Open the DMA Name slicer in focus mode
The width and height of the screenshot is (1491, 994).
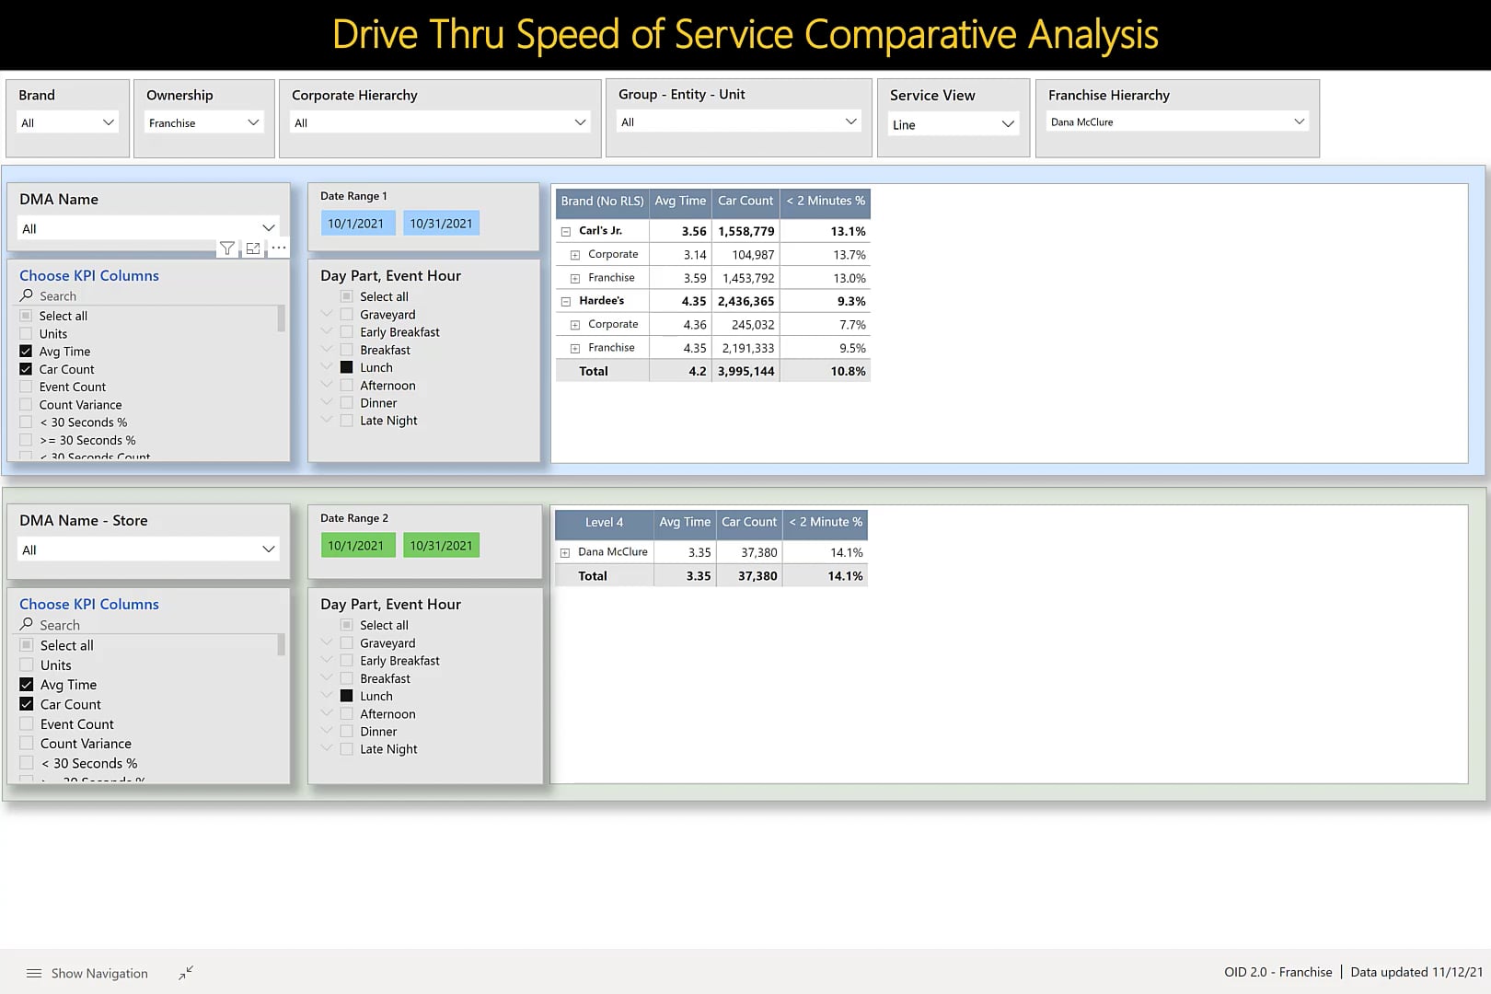coord(252,248)
